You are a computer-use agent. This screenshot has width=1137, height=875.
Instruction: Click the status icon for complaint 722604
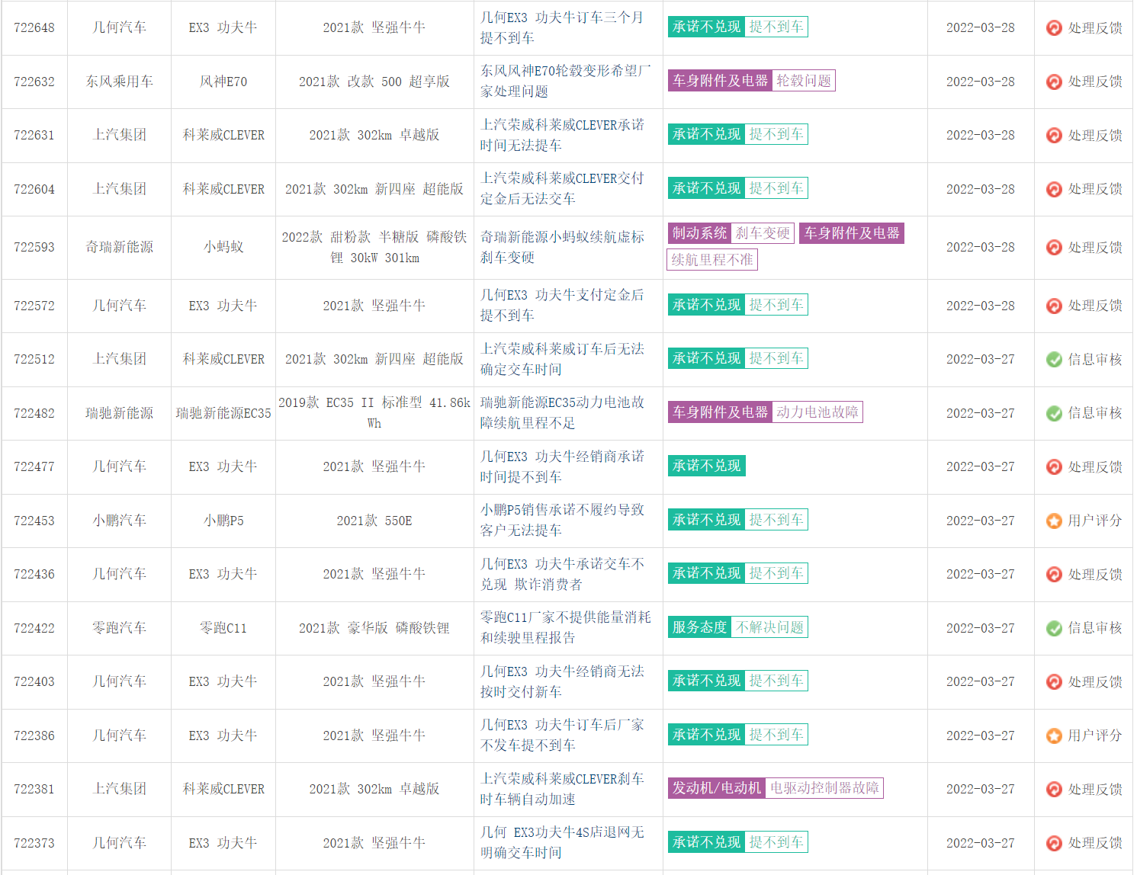click(1054, 189)
